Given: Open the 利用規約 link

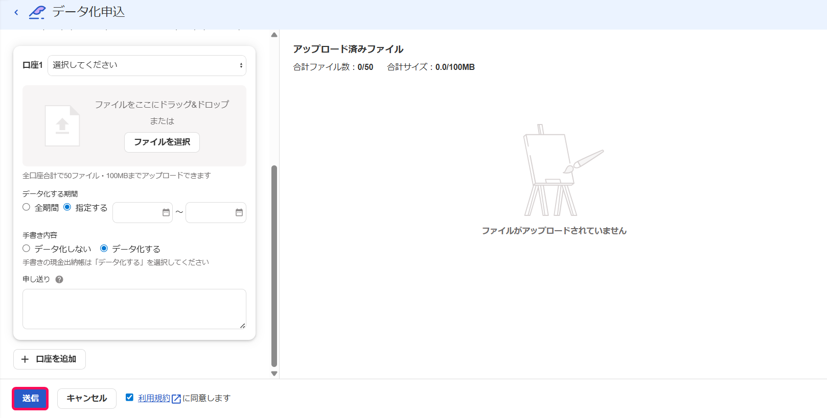Looking at the screenshot, I should (x=154, y=398).
